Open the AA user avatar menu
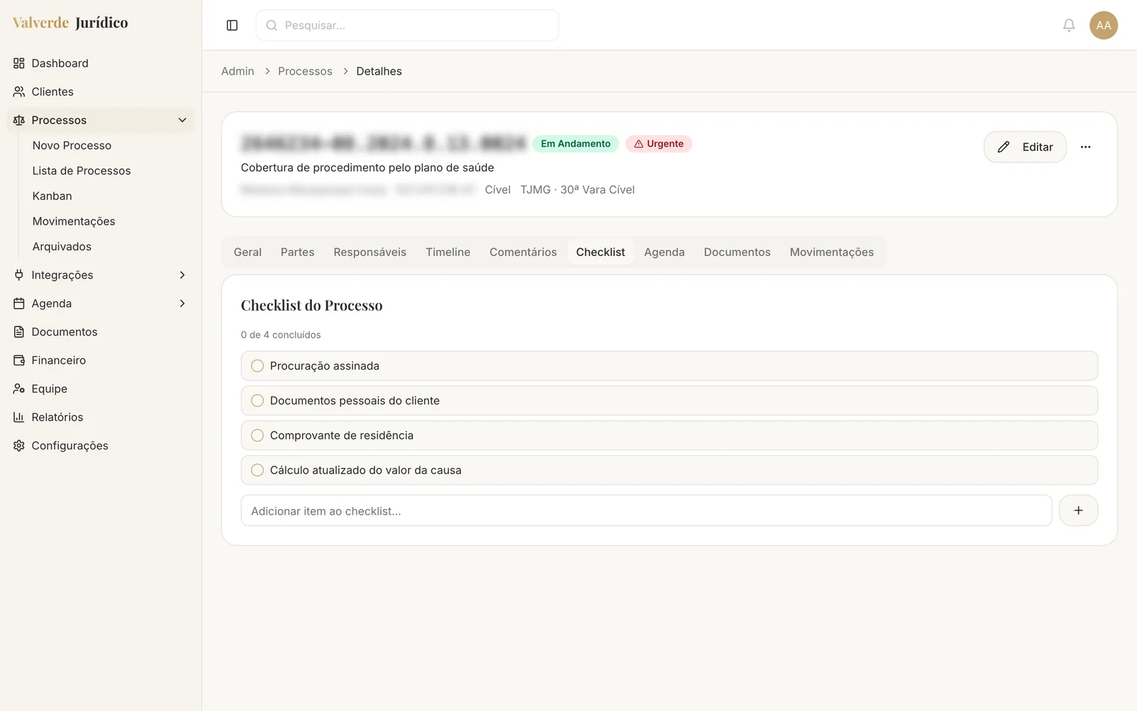1137x711 pixels. click(x=1104, y=26)
